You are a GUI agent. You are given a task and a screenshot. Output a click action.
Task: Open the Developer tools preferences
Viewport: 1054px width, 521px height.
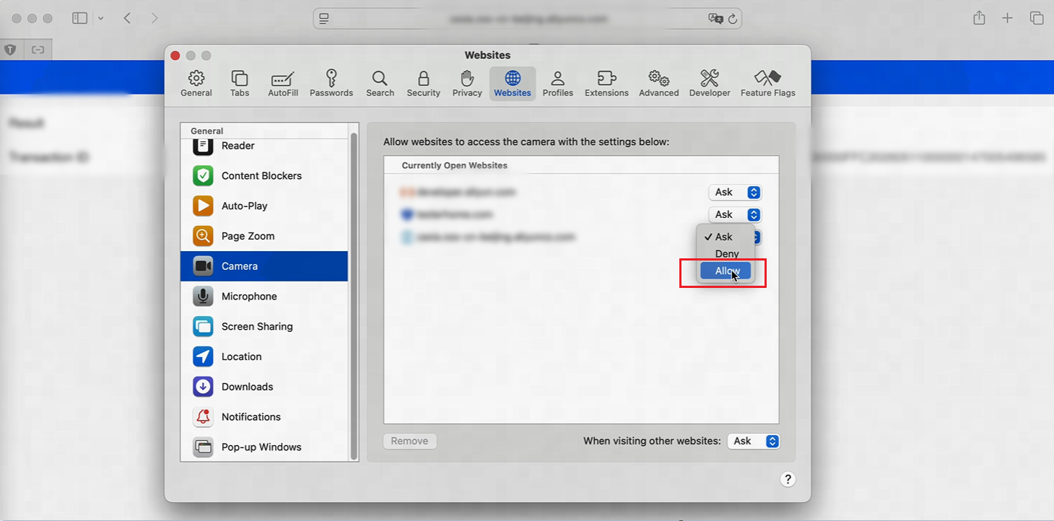pyautogui.click(x=710, y=84)
